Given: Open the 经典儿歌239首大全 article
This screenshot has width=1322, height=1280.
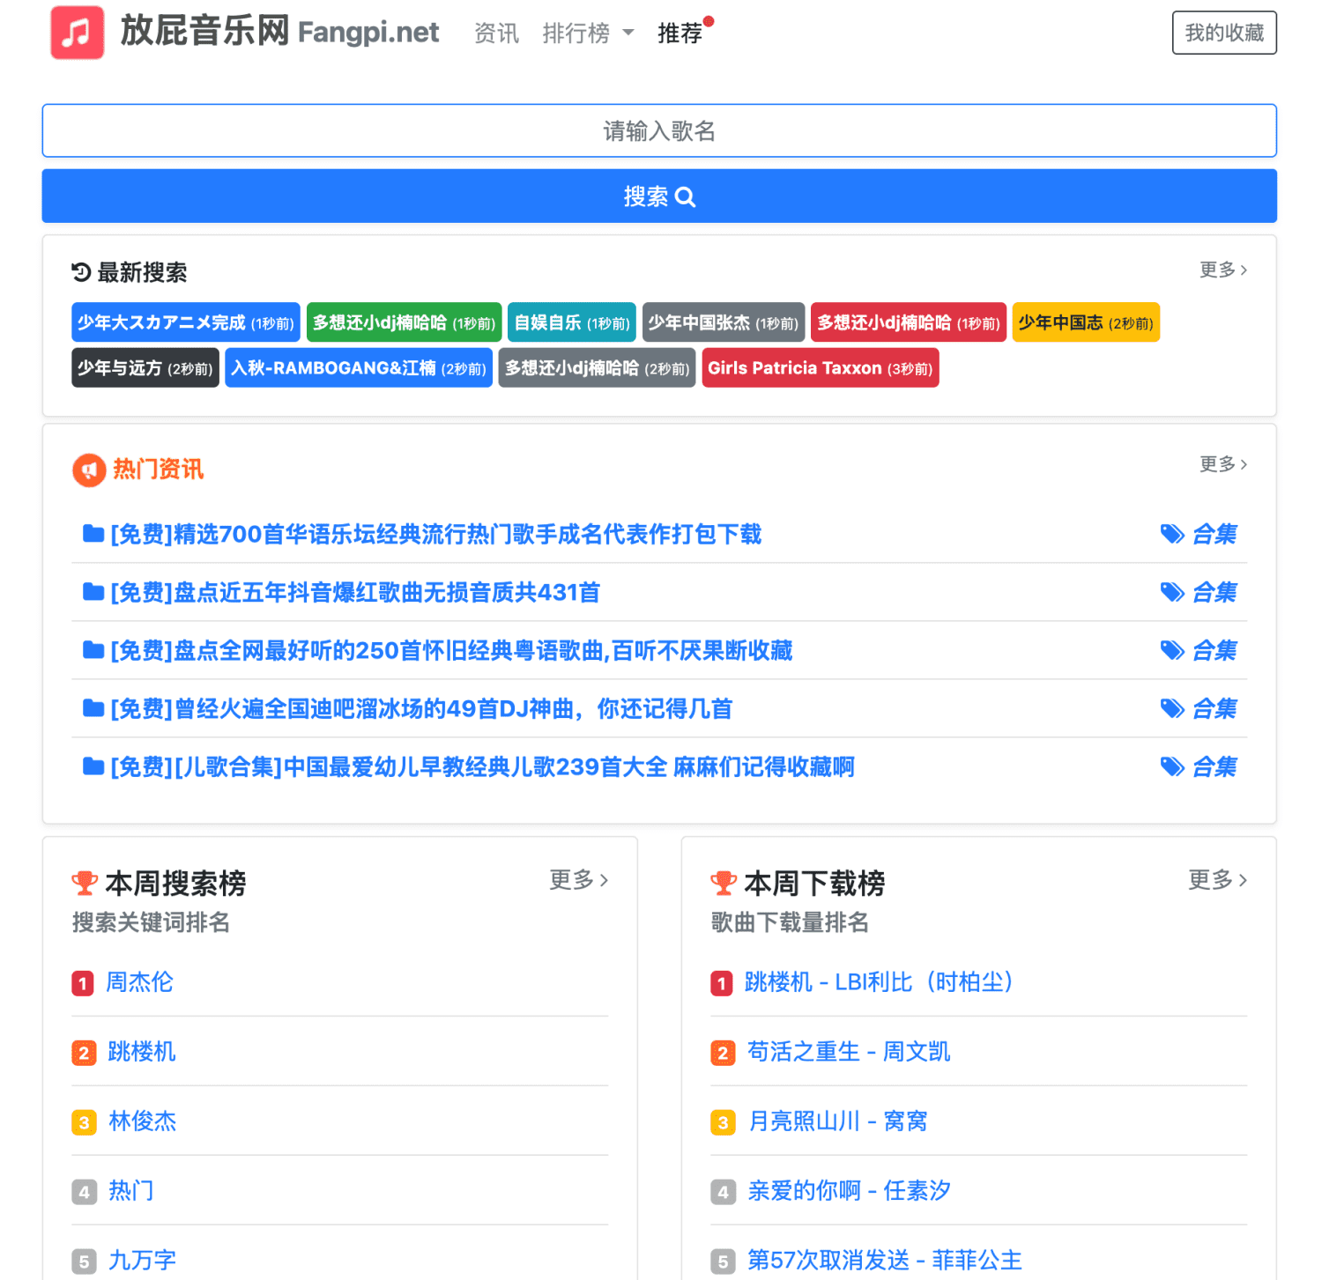Looking at the screenshot, I should click(x=483, y=766).
